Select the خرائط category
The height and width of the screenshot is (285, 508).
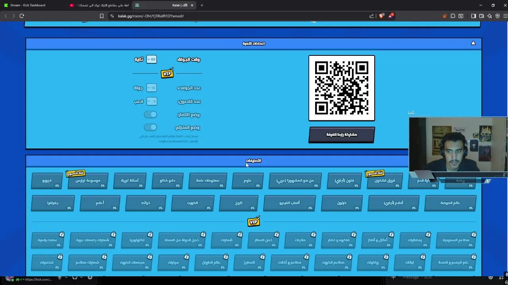(x=146, y=203)
